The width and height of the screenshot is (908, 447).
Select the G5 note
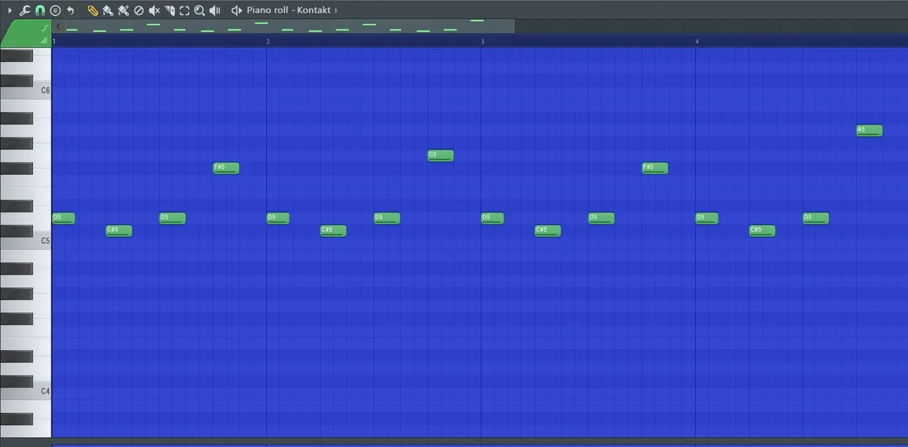(x=441, y=156)
